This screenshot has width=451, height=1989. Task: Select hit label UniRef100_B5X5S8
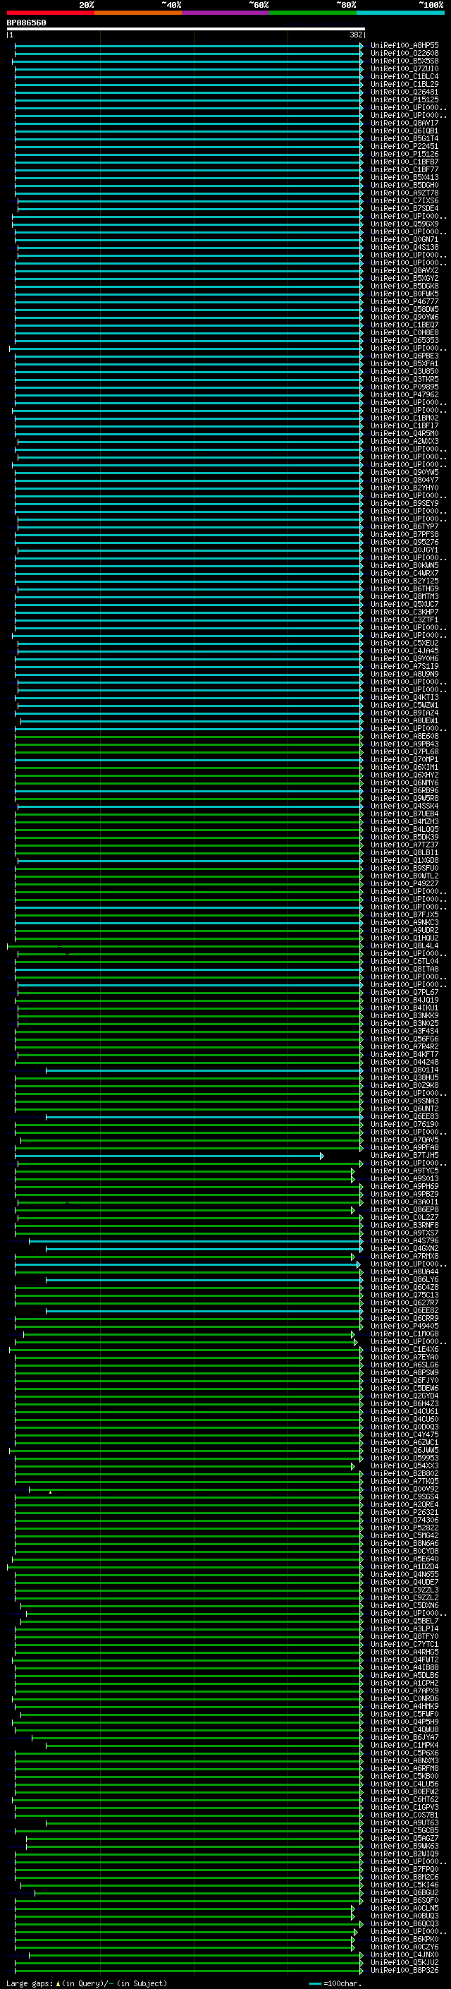coord(404,61)
